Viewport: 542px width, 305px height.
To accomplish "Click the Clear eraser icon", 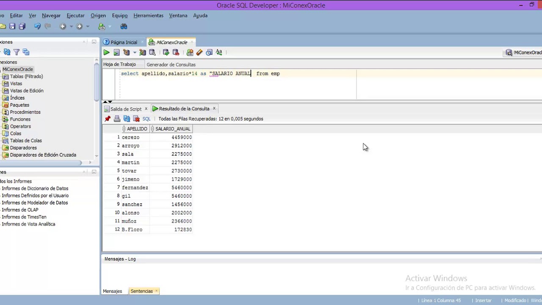I will [199, 53].
